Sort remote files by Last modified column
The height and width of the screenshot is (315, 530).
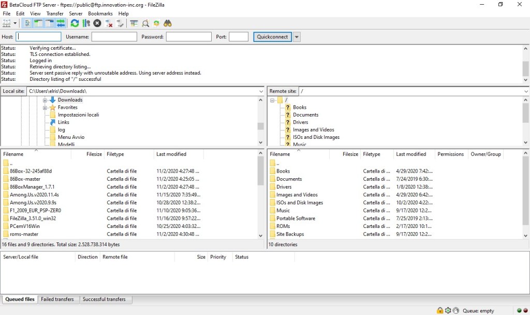[x=411, y=154]
